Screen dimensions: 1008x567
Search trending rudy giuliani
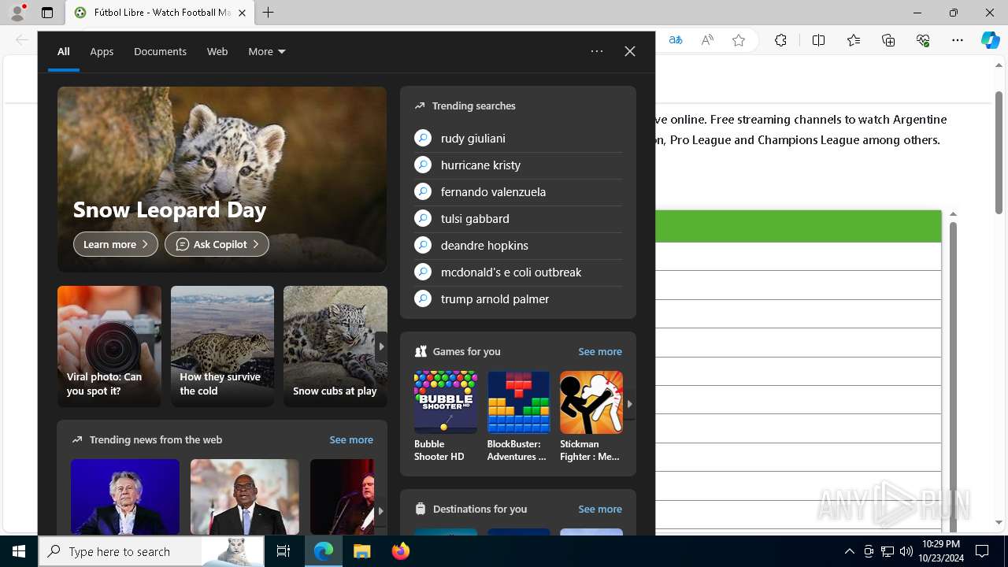coord(518,138)
